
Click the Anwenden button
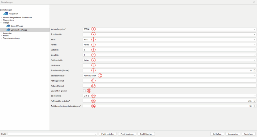pyautogui.click(x=233, y=134)
